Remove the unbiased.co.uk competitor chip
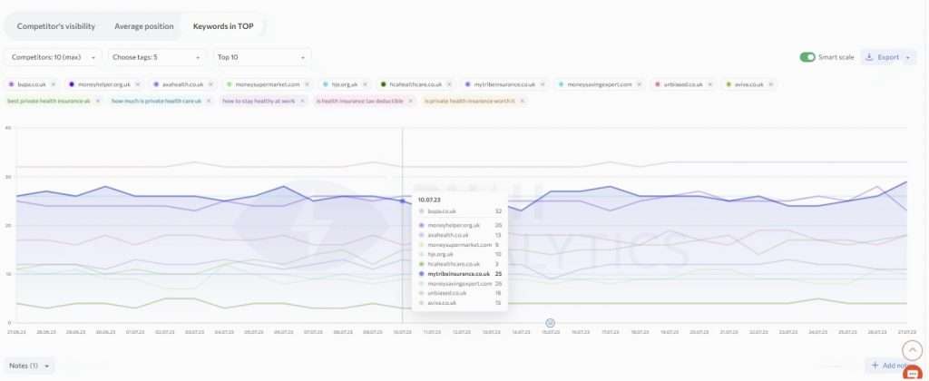 pos(710,84)
